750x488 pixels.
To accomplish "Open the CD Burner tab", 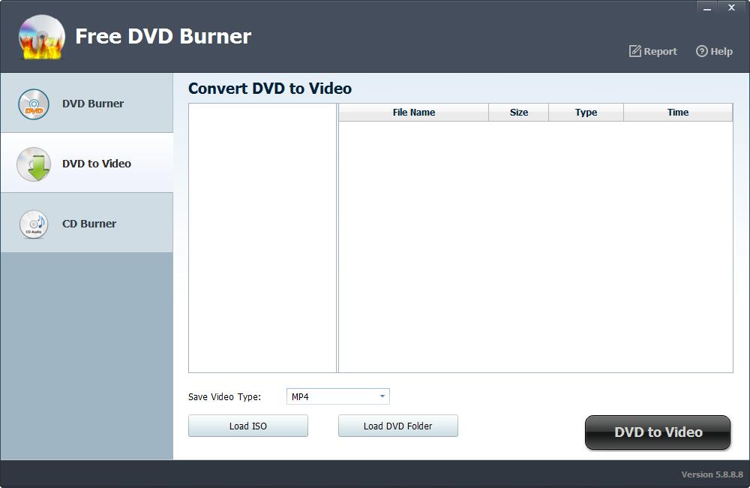I will 89,224.
